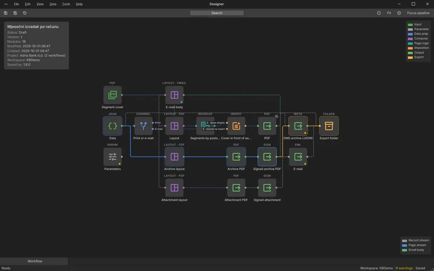Click the Print output port label
This screenshot has width=434, height=271.
[158, 123]
